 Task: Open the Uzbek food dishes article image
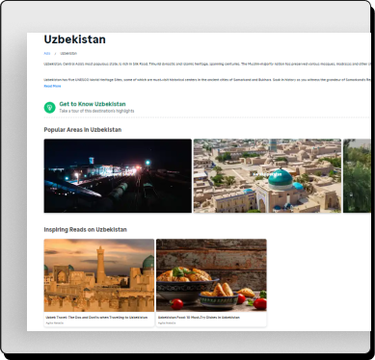coord(211,275)
